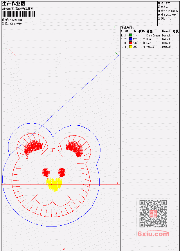Image resolution: width=180 pixels, height=251 pixels.
Task: Click the 'Colorway 1' value
Action: (17, 24)
